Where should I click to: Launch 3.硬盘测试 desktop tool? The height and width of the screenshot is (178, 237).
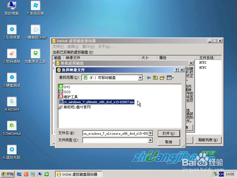12,80
